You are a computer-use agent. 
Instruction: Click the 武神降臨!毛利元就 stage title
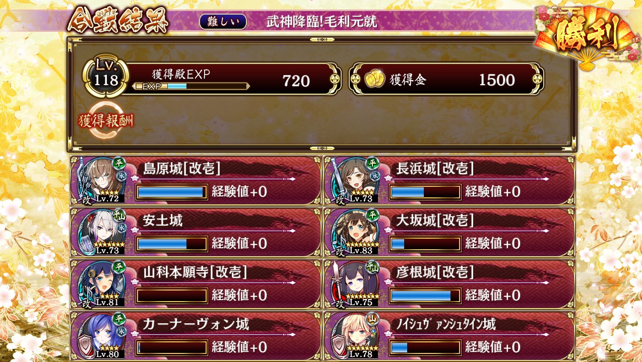[322, 21]
